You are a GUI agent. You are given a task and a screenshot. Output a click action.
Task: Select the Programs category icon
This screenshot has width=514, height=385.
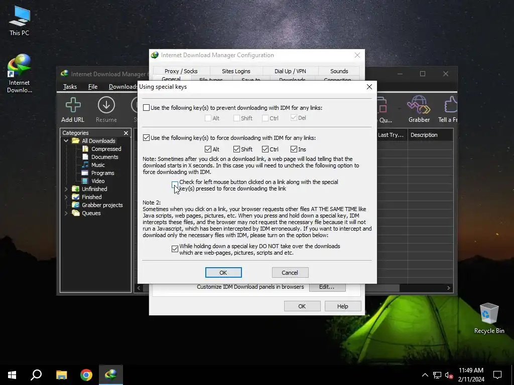[x=85, y=173]
